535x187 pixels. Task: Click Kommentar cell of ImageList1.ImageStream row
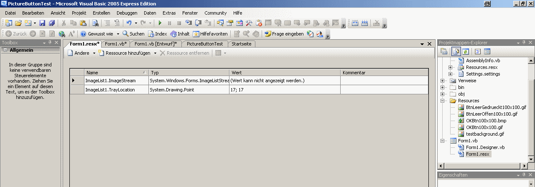click(384, 80)
